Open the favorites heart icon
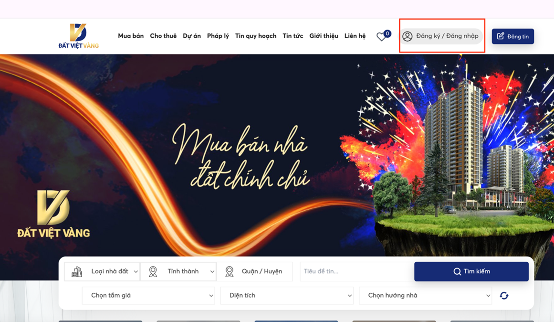This screenshot has width=554, height=322. (381, 37)
